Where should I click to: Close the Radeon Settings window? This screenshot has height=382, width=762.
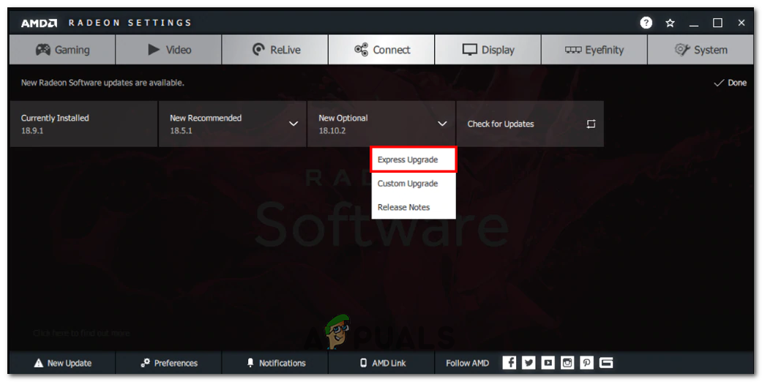tap(742, 23)
